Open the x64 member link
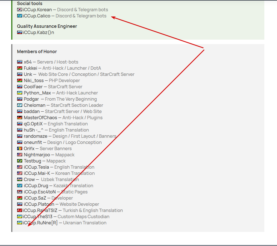The width and height of the screenshot is (277, 246). (28, 62)
